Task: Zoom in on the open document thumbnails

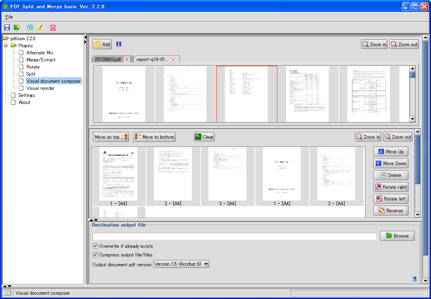Action: pyautogui.click(x=373, y=44)
